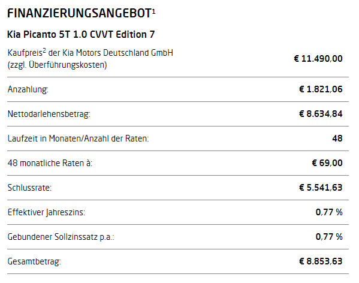The height and width of the screenshot is (283, 359).
Task: Click the Schlussrate label
Action: click(x=29, y=188)
